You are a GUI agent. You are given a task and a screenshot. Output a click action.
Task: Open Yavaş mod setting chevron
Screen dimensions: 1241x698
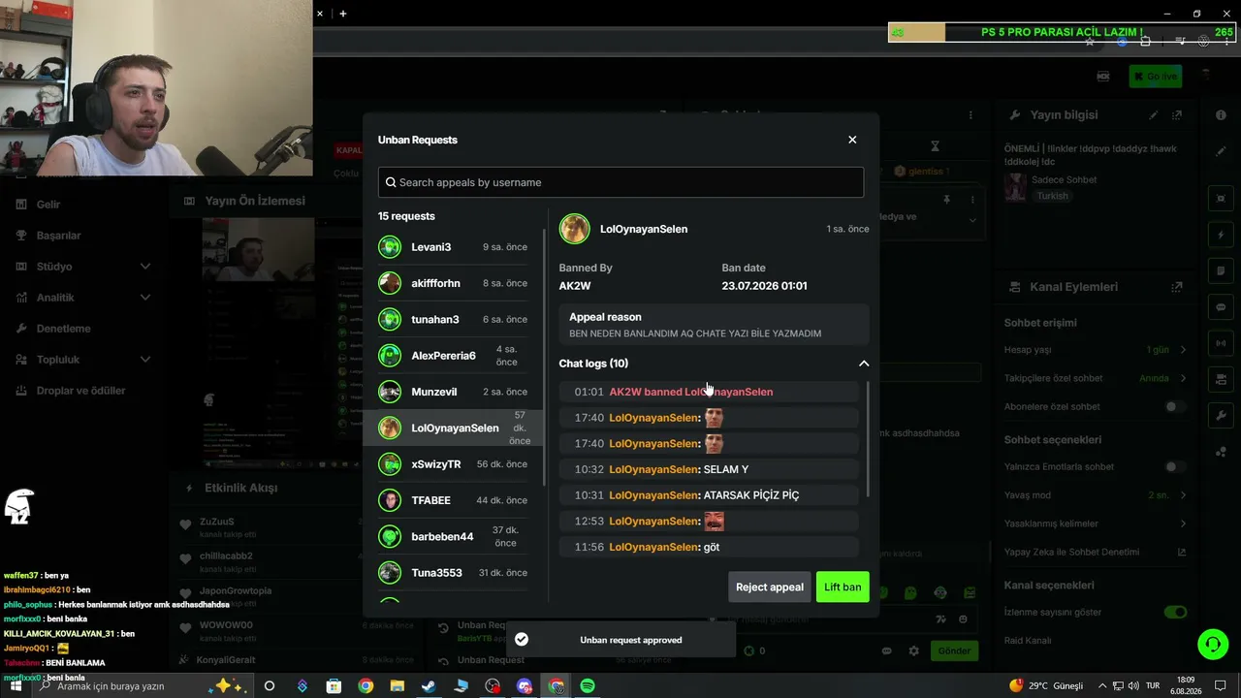1183,495
